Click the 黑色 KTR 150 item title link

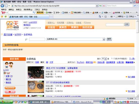pos(62,68)
